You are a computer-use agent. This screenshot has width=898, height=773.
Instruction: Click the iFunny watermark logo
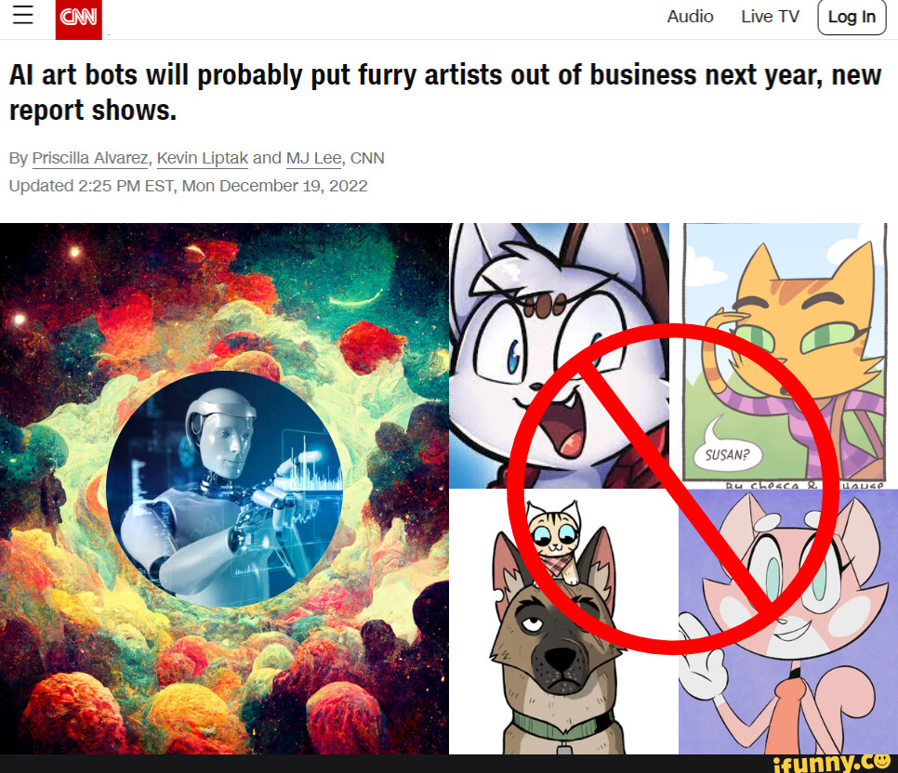point(832,764)
